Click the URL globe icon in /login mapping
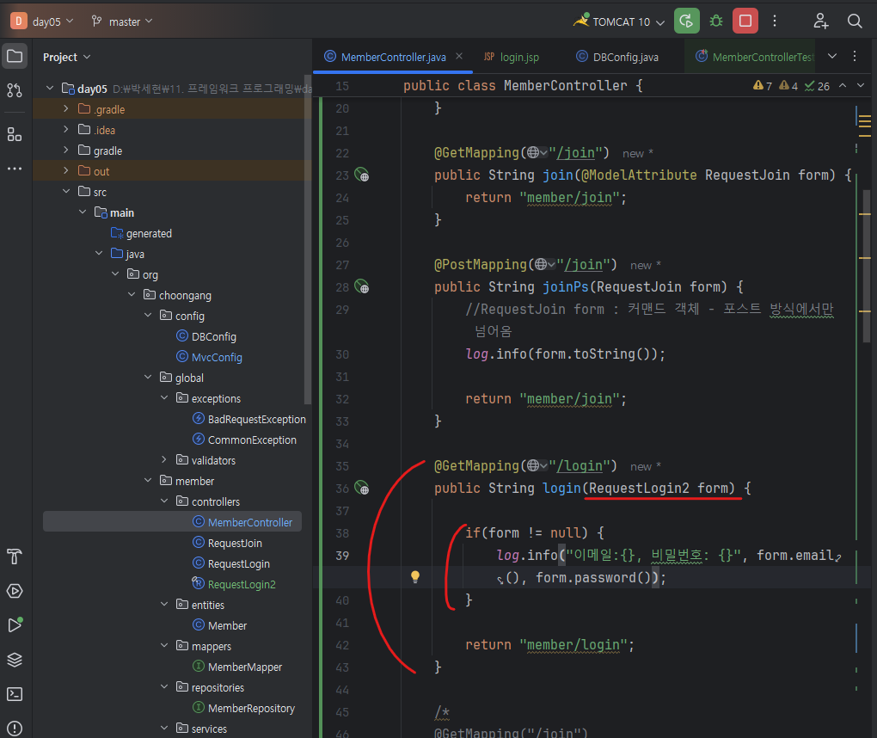Viewport: 877px width, 738px height. coord(533,465)
